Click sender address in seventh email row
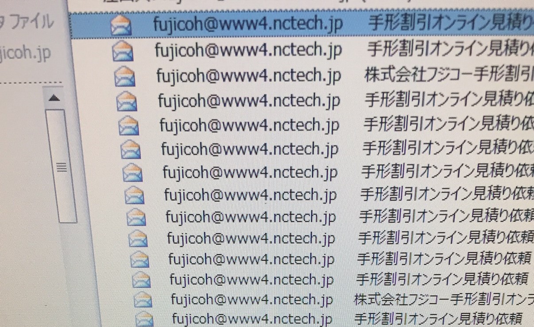 [x=250, y=172]
